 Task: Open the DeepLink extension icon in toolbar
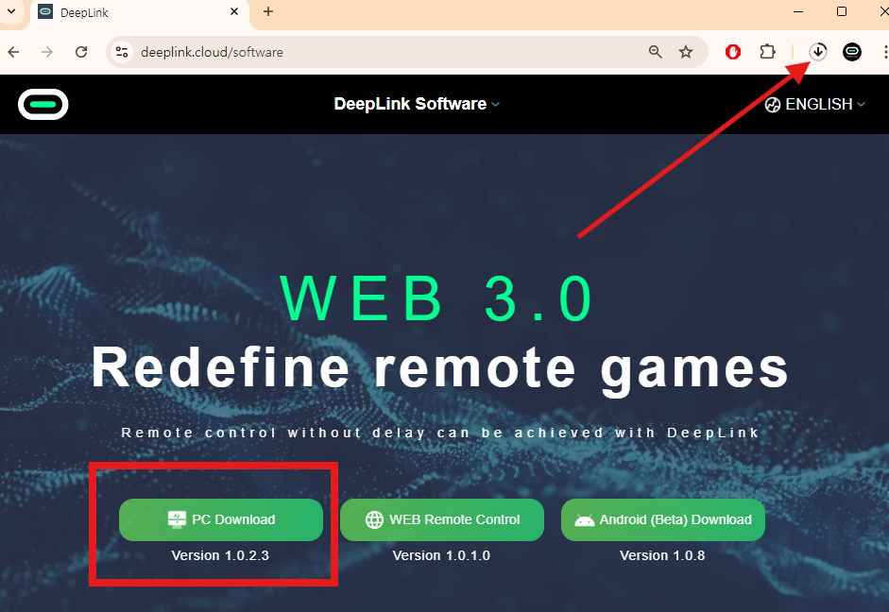(x=851, y=52)
